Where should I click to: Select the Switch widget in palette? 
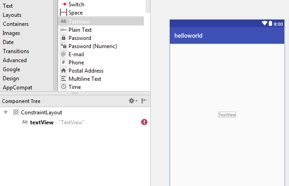click(x=76, y=5)
